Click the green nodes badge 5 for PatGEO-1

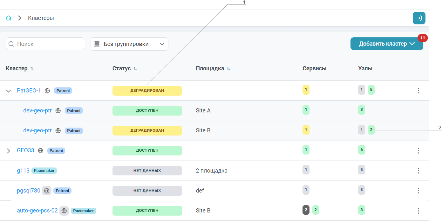tap(371, 90)
